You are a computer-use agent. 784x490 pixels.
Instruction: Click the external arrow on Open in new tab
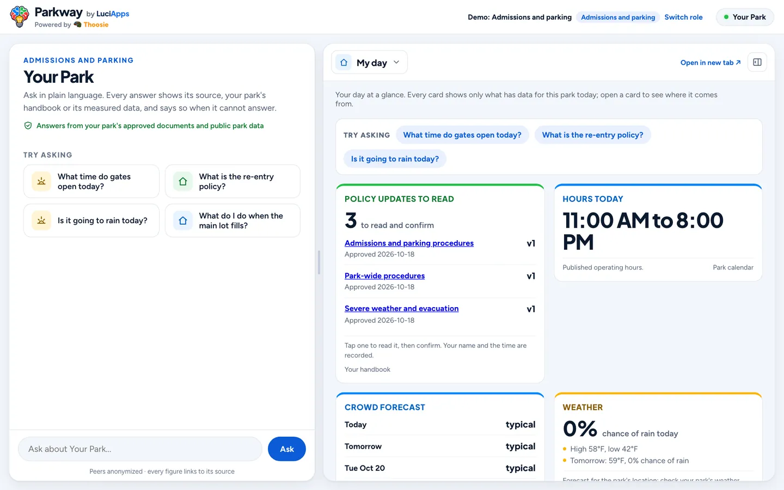(738, 63)
